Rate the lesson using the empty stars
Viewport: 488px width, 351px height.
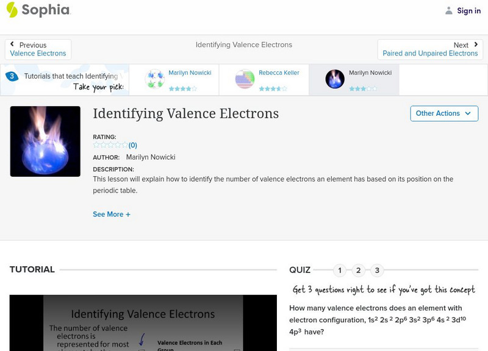(110, 145)
